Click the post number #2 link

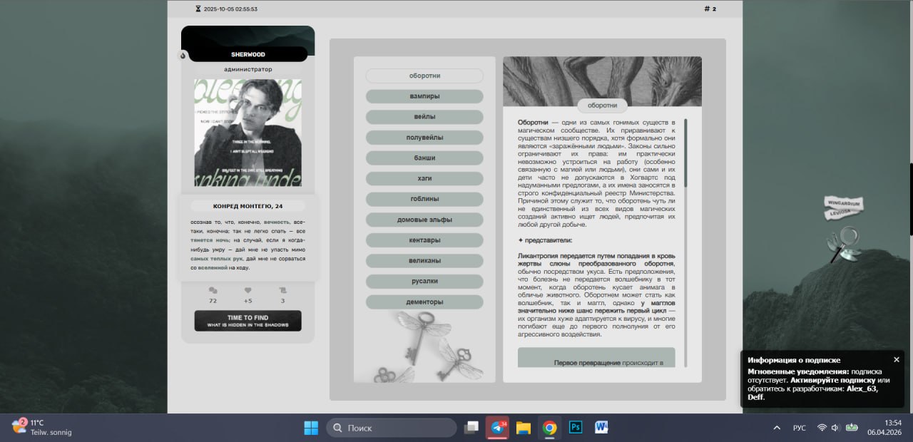tap(710, 9)
